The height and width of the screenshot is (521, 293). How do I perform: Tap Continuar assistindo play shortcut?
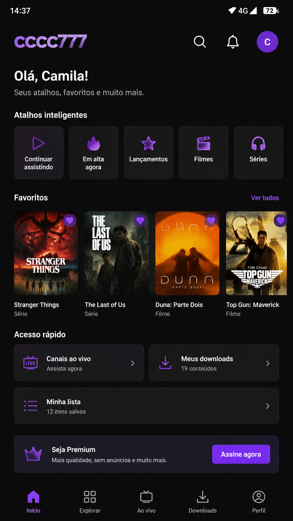(39, 153)
